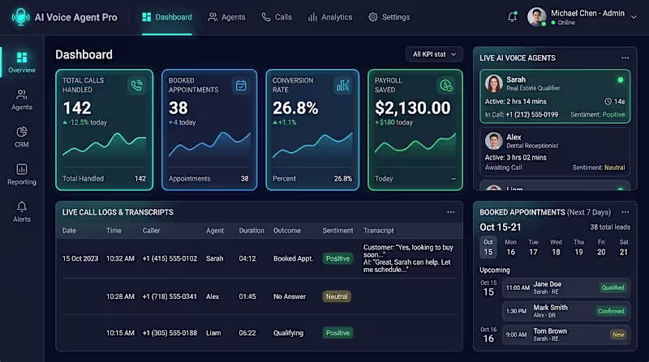Open Agents in the left sidebar
Image resolution: width=649 pixels, height=362 pixels.
point(22,100)
